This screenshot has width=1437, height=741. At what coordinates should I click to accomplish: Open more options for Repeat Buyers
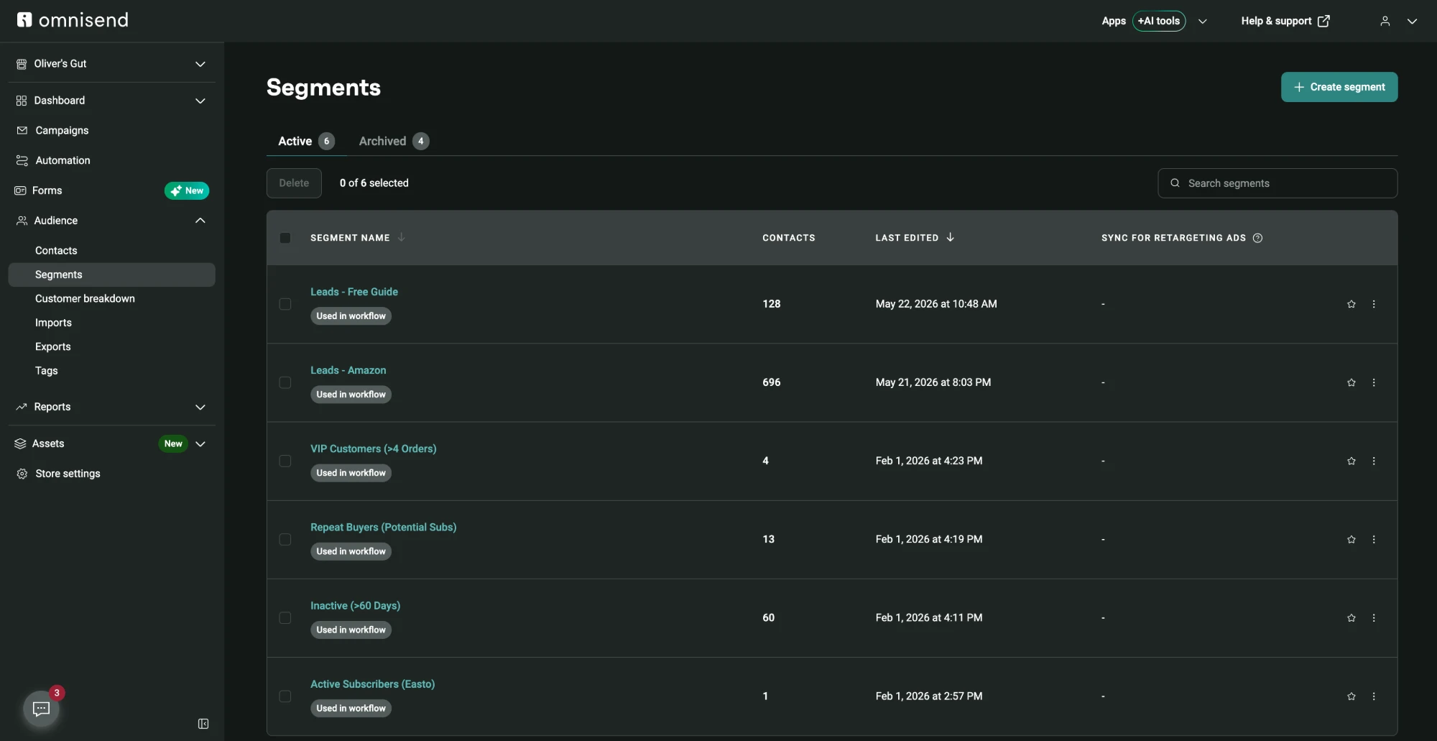coord(1374,539)
